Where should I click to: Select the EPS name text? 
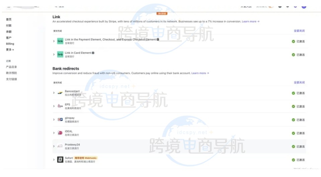click(x=67, y=105)
